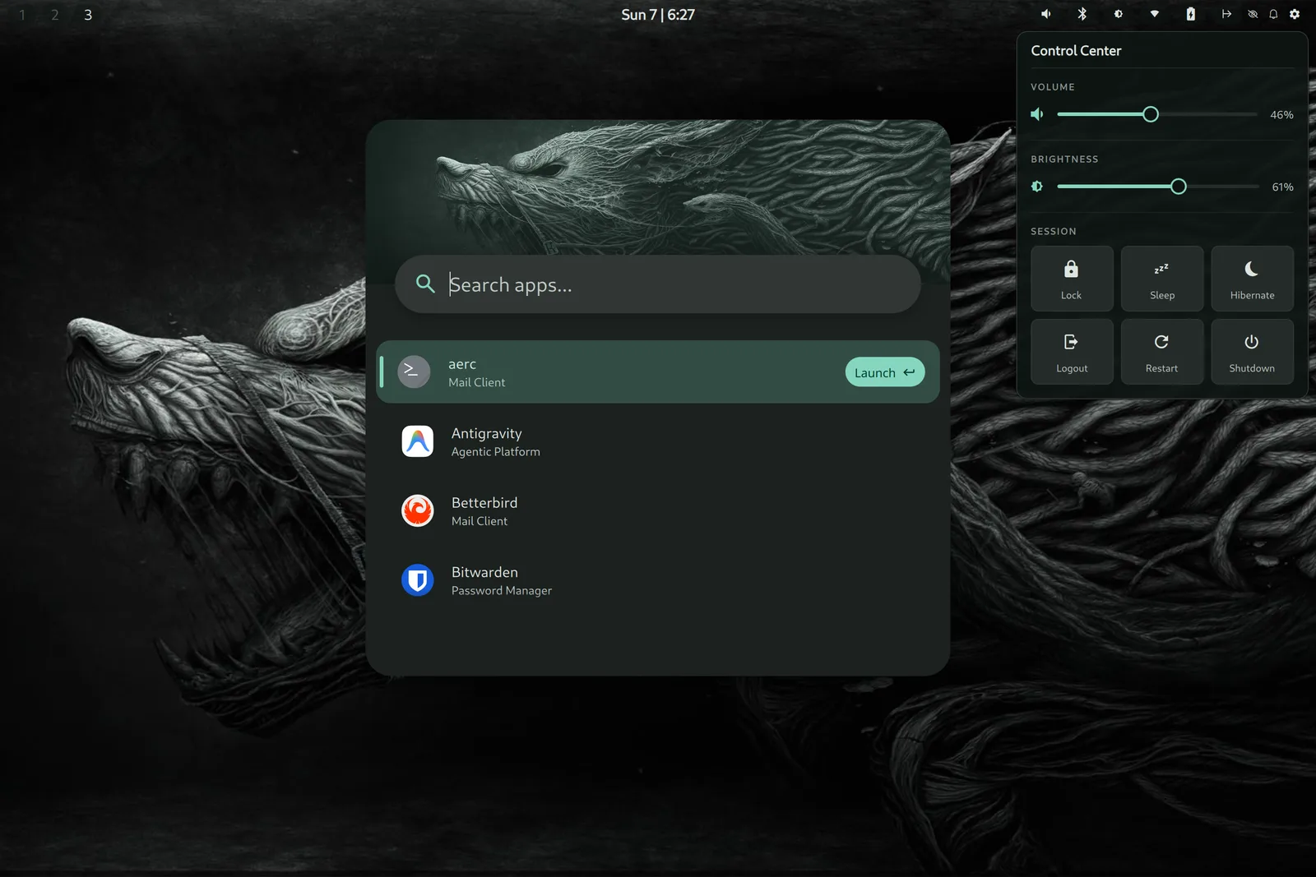Put the system to Sleep

point(1162,279)
